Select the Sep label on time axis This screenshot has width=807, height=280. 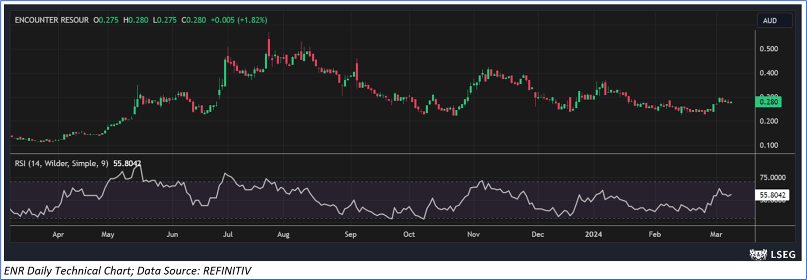350,234
